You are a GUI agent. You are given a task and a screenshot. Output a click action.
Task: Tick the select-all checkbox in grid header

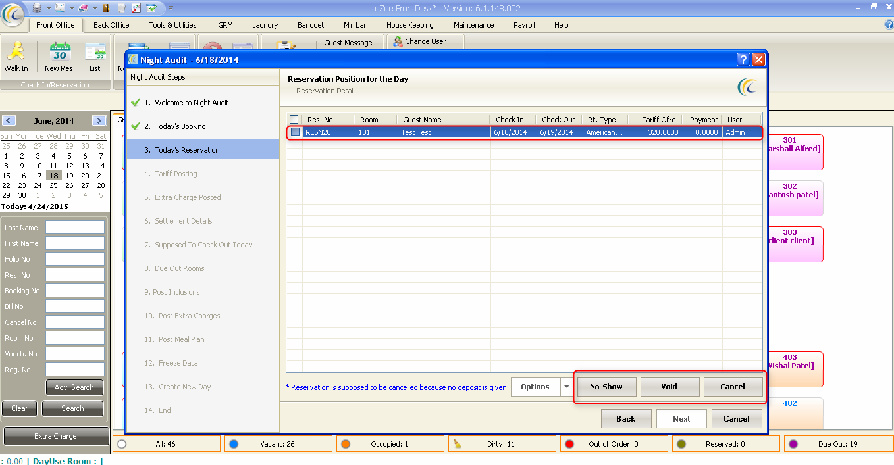point(294,120)
